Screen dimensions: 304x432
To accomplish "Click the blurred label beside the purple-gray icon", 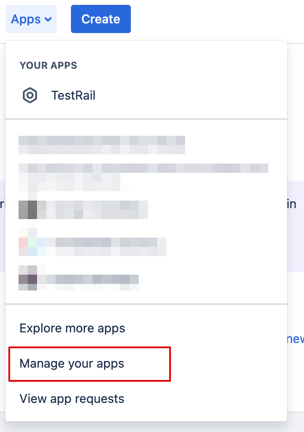I will pos(92,282).
